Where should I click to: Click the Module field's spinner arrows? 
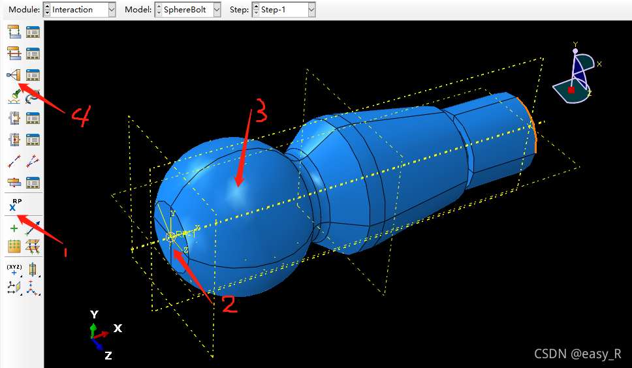coord(47,10)
